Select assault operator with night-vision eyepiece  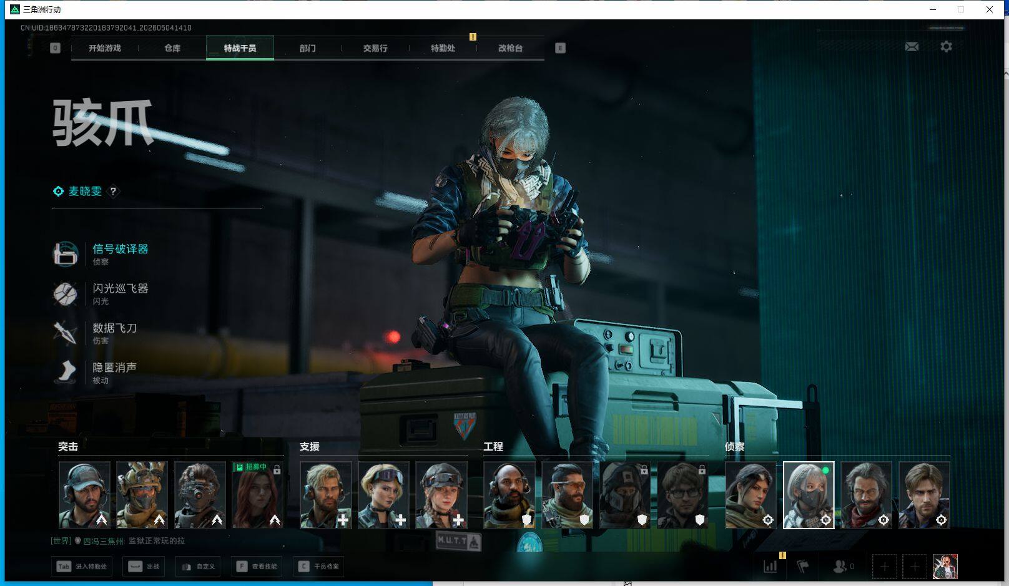click(x=200, y=495)
